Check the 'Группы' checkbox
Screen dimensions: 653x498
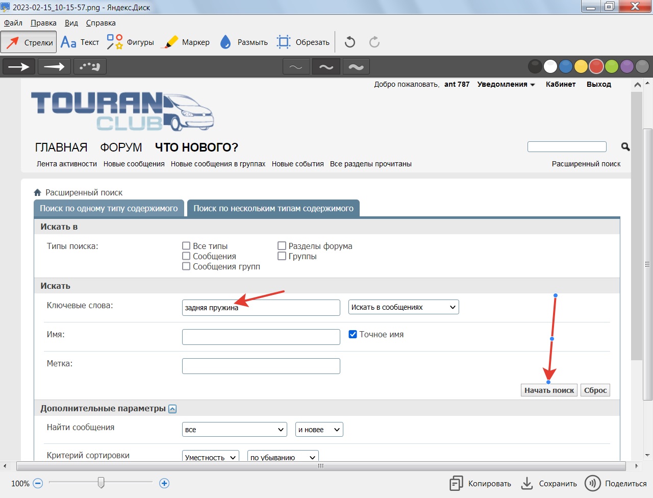coord(282,256)
